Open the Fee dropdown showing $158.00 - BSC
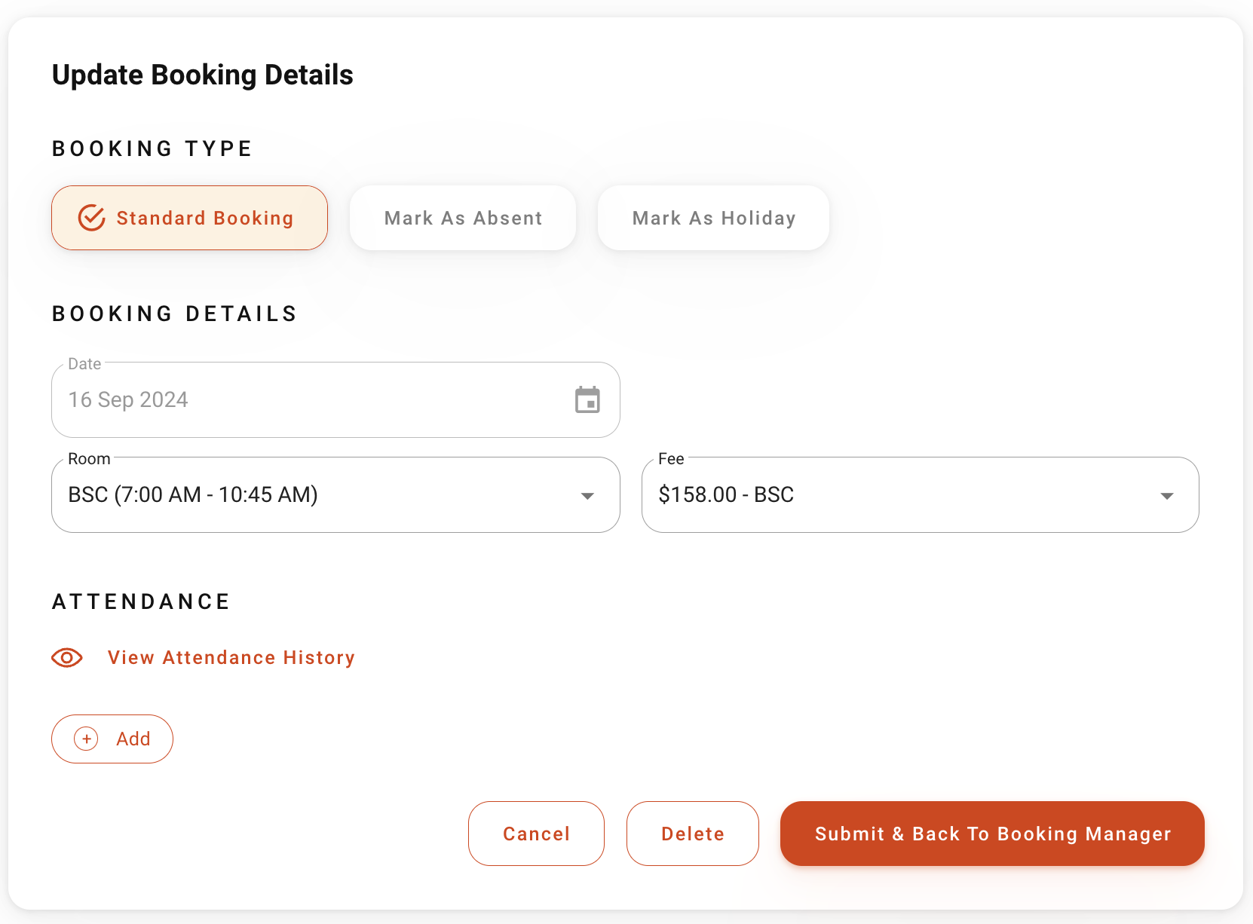 tap(920, 494)
